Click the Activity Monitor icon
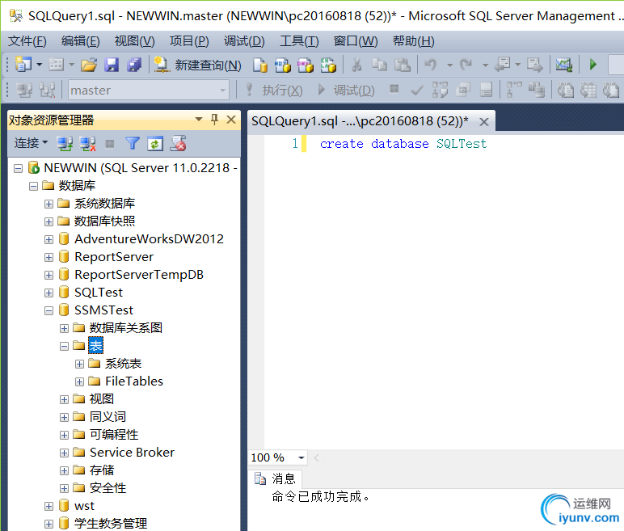The image size is (624, 531). (x=564, y=65)
